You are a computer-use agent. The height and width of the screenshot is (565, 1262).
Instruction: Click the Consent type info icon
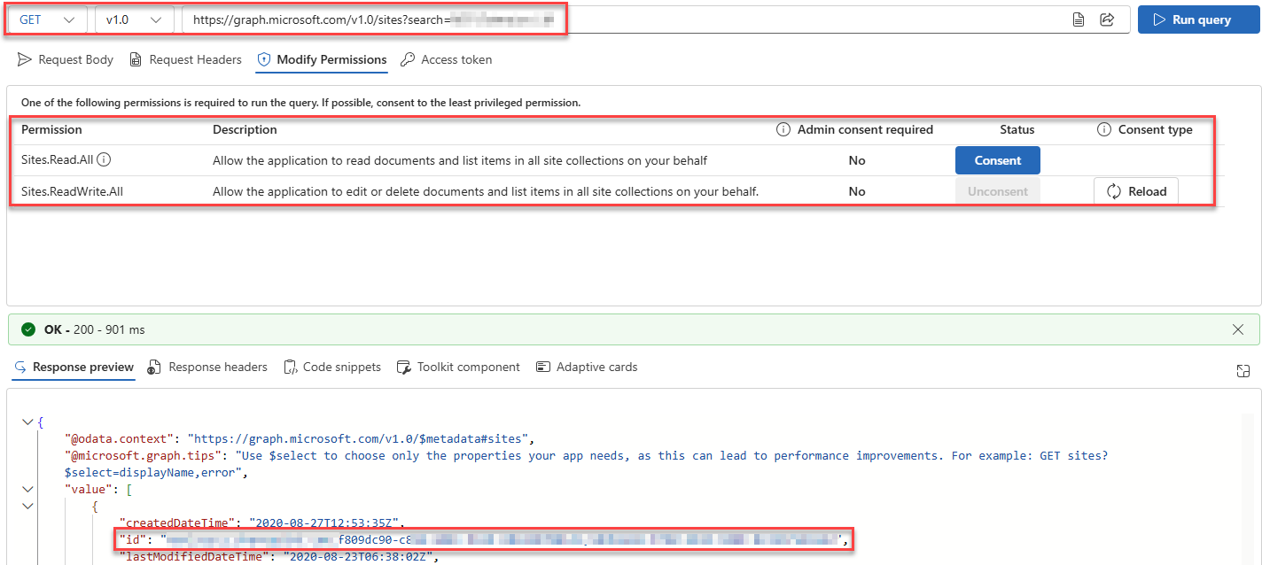click(1104, 129)
